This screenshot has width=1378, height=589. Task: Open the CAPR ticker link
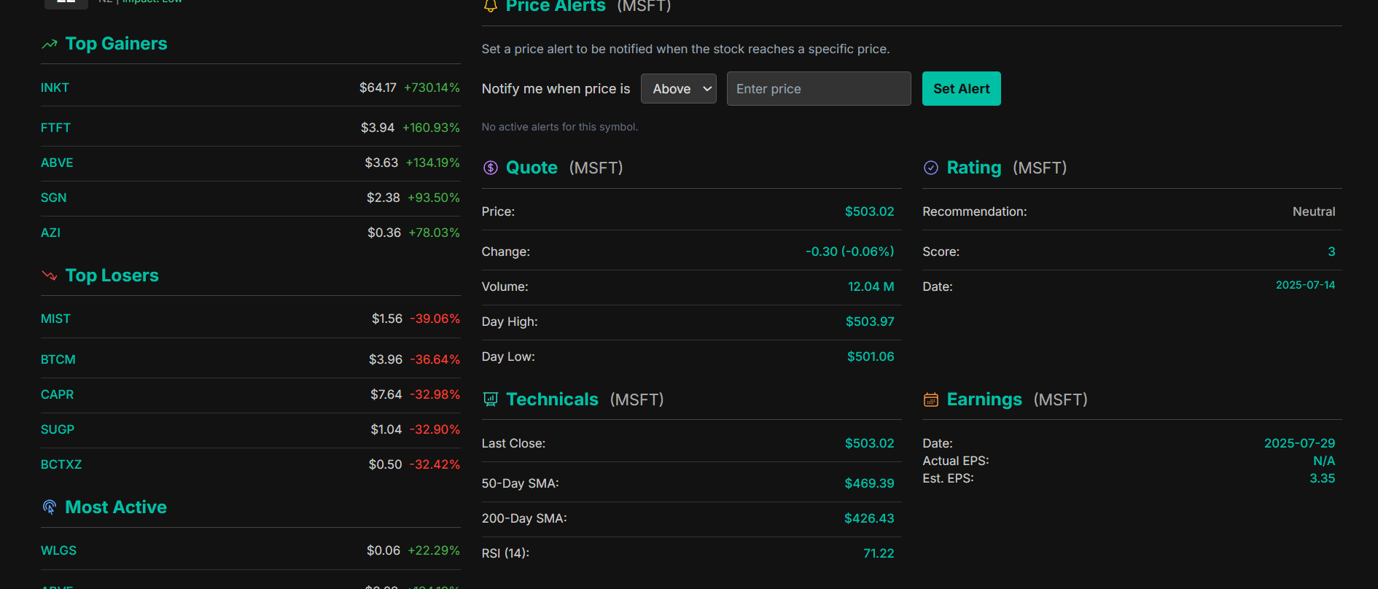57,394
